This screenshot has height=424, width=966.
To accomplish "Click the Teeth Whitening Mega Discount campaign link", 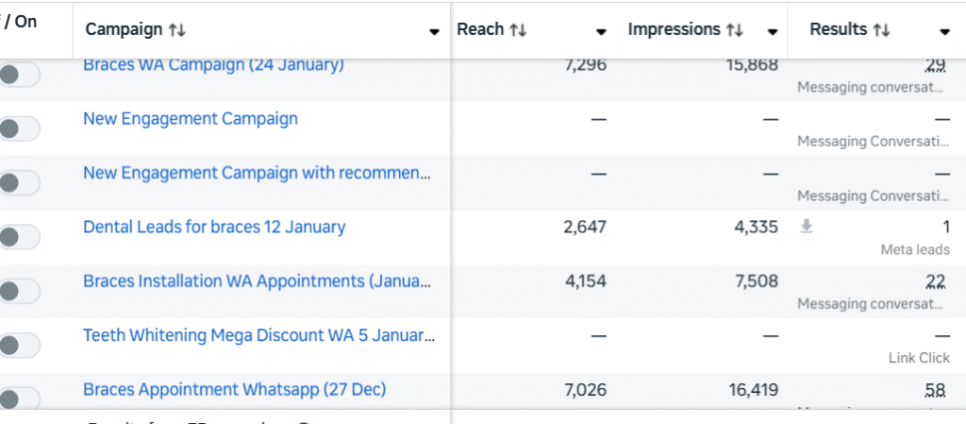I will tap(258, 335).
